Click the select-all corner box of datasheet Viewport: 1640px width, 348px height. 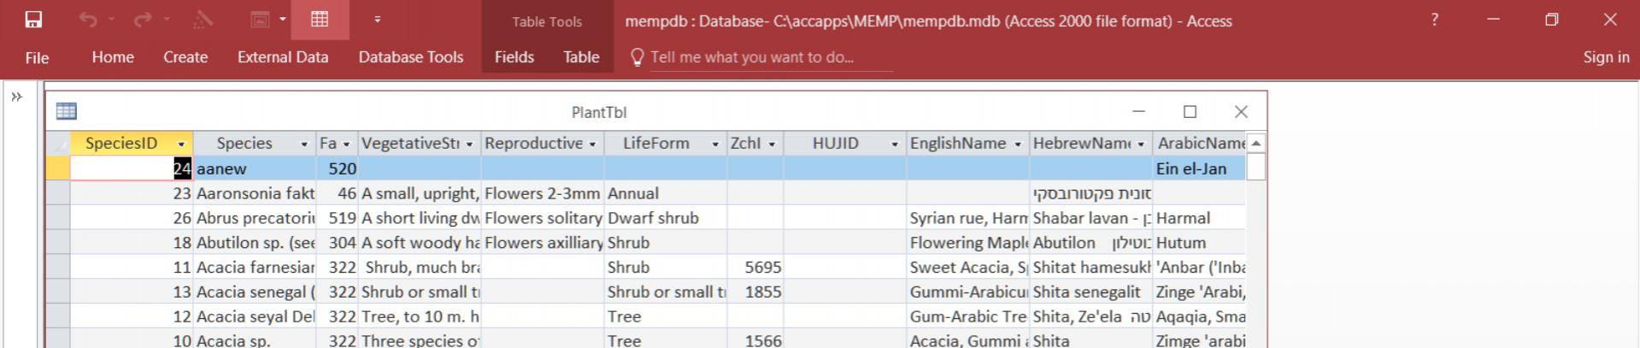58,144
